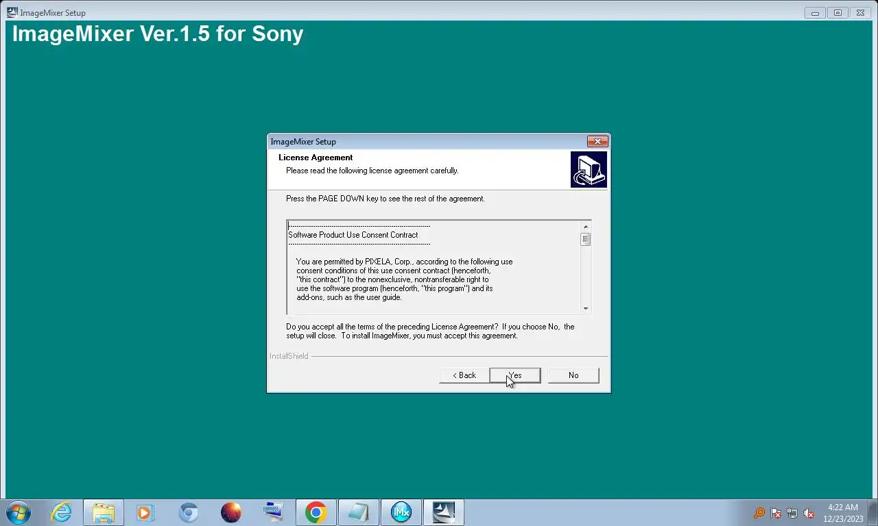The image size is (878, 526).
Task: Open the Chromium icon in taskbar
Action: [189, 512]
